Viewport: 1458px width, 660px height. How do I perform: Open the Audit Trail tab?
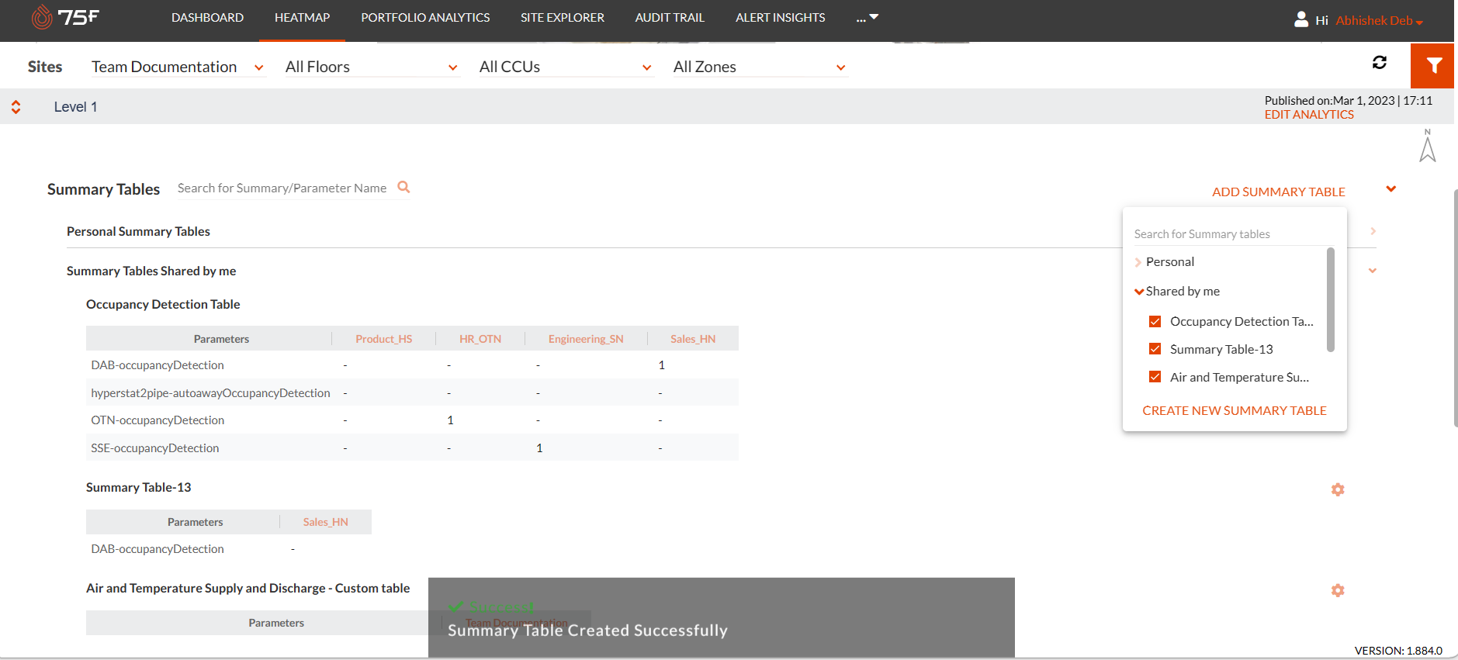point(670,17)
